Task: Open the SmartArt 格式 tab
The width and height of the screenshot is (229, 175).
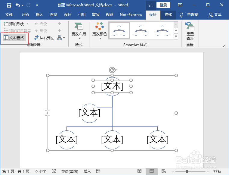Action: tap(168, 15)
